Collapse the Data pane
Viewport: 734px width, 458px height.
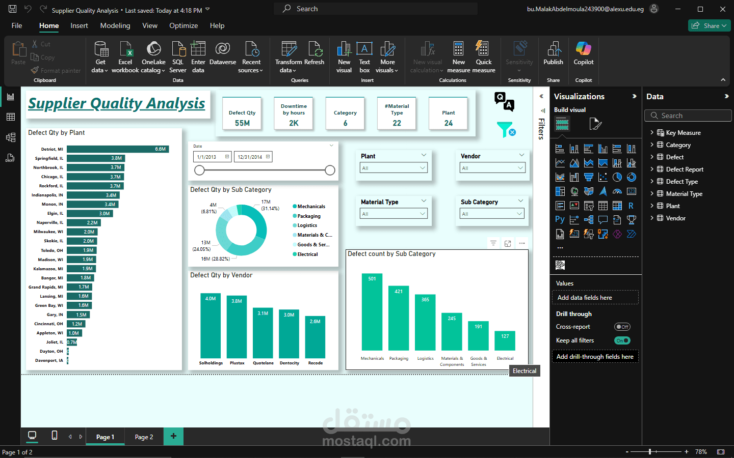click(726, 96)
